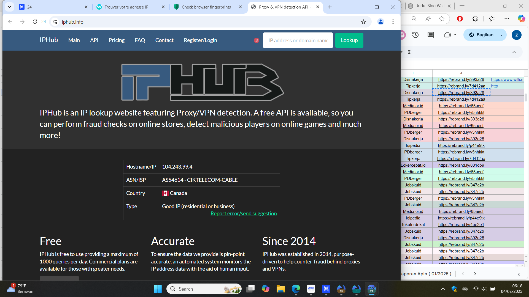The width and height of the screenshot is (529, 297).
Task: Add page to favorites in Edge
Action: point(442,19)
